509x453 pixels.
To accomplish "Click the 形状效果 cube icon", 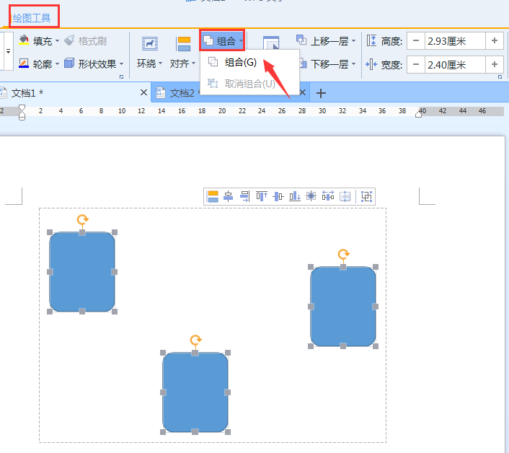I will point(69,63).
